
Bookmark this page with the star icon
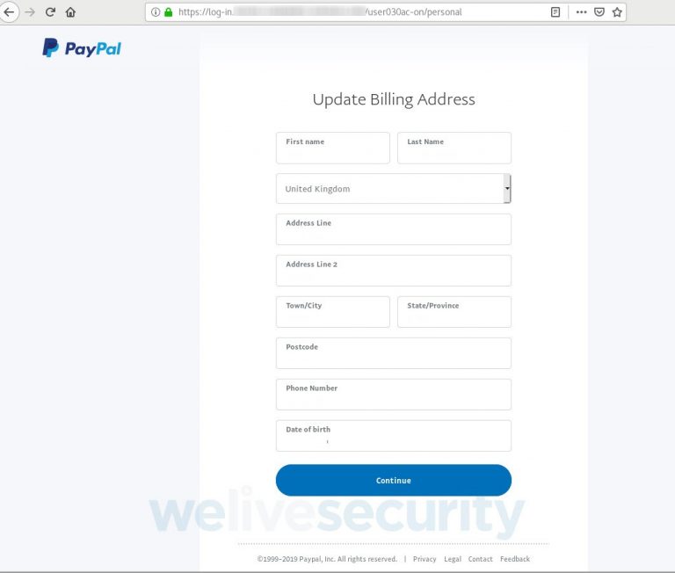617,12
